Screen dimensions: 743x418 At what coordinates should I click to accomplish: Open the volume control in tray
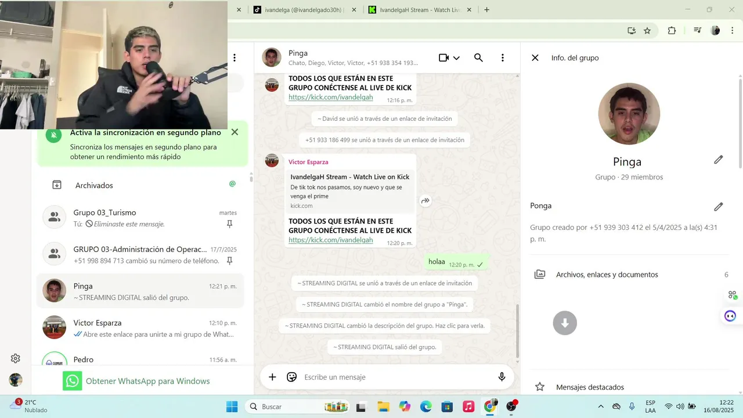680,406
